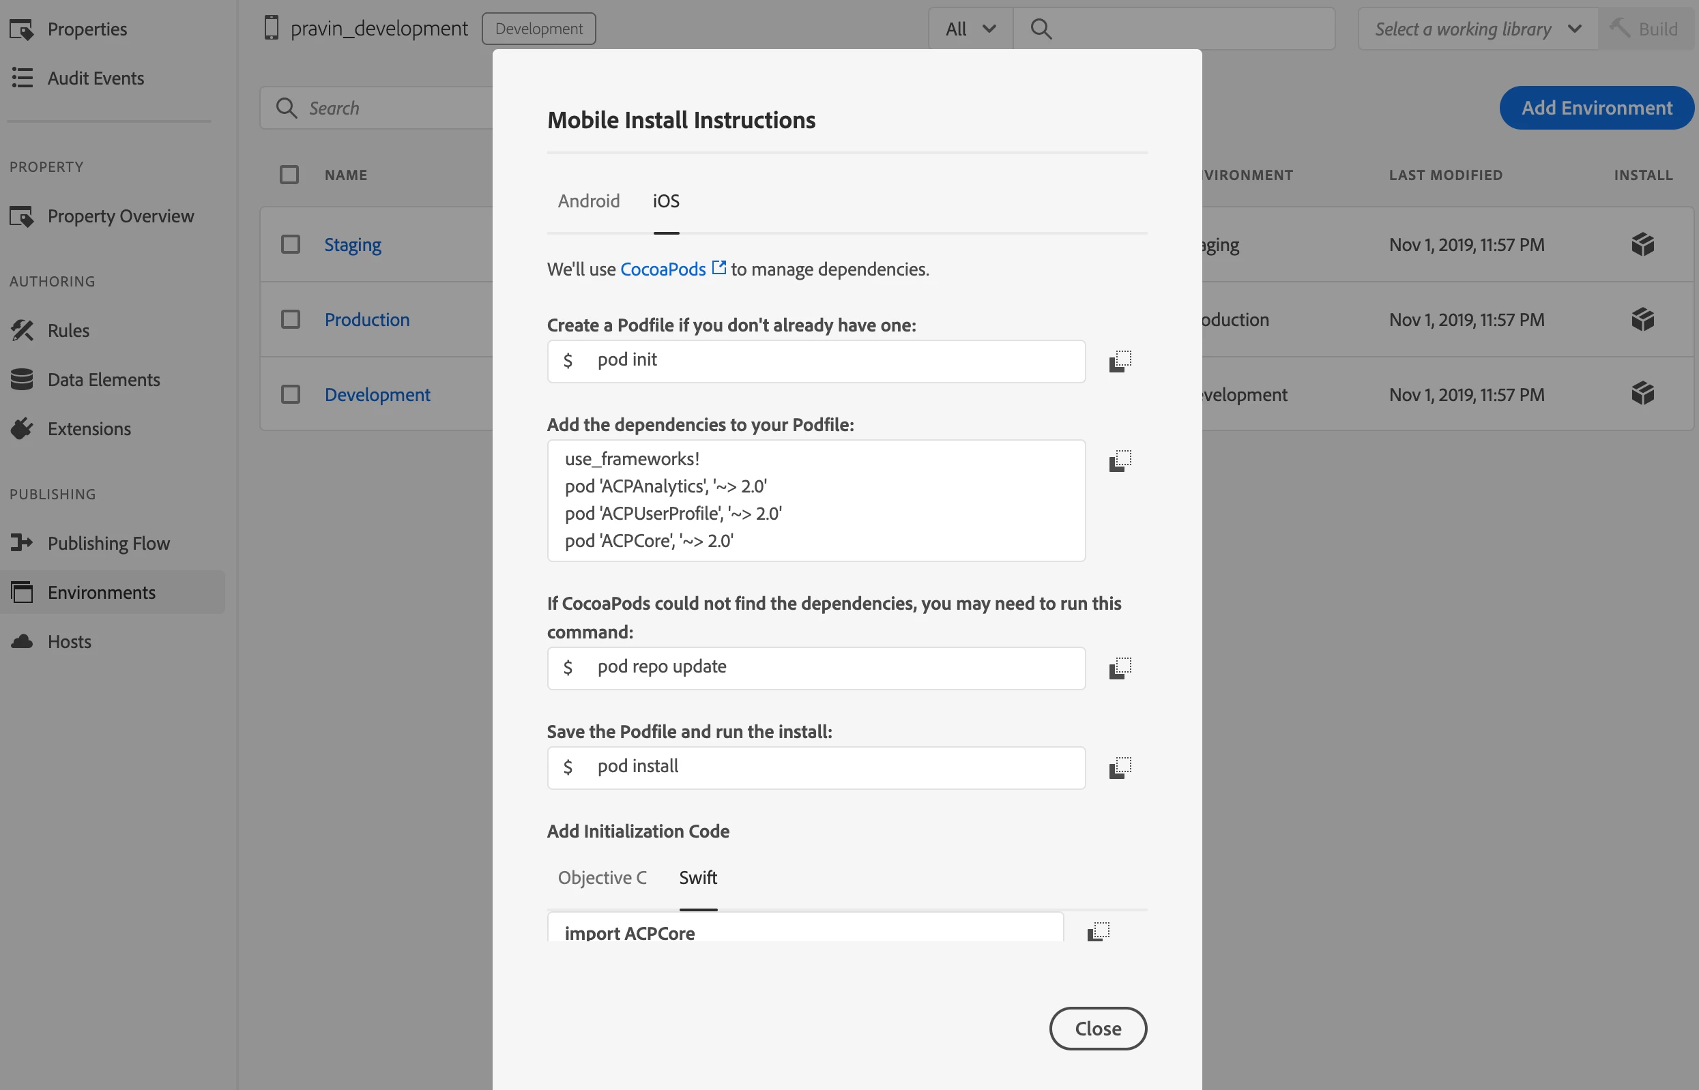
Task: Click the Hosts cloud icon
Action: coord(22,641)
